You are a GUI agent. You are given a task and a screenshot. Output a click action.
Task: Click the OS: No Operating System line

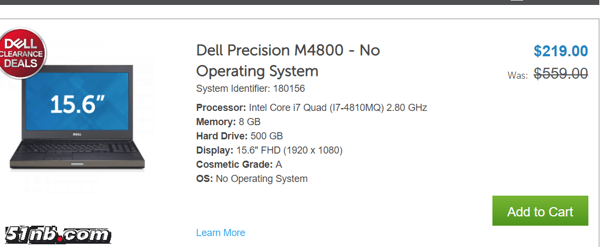252,179
